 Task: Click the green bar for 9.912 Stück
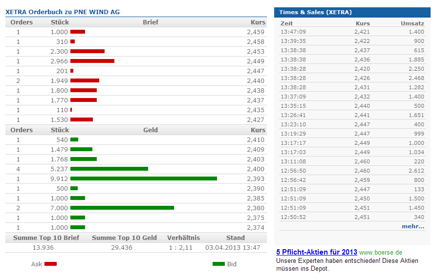click(x=144, y=179)
